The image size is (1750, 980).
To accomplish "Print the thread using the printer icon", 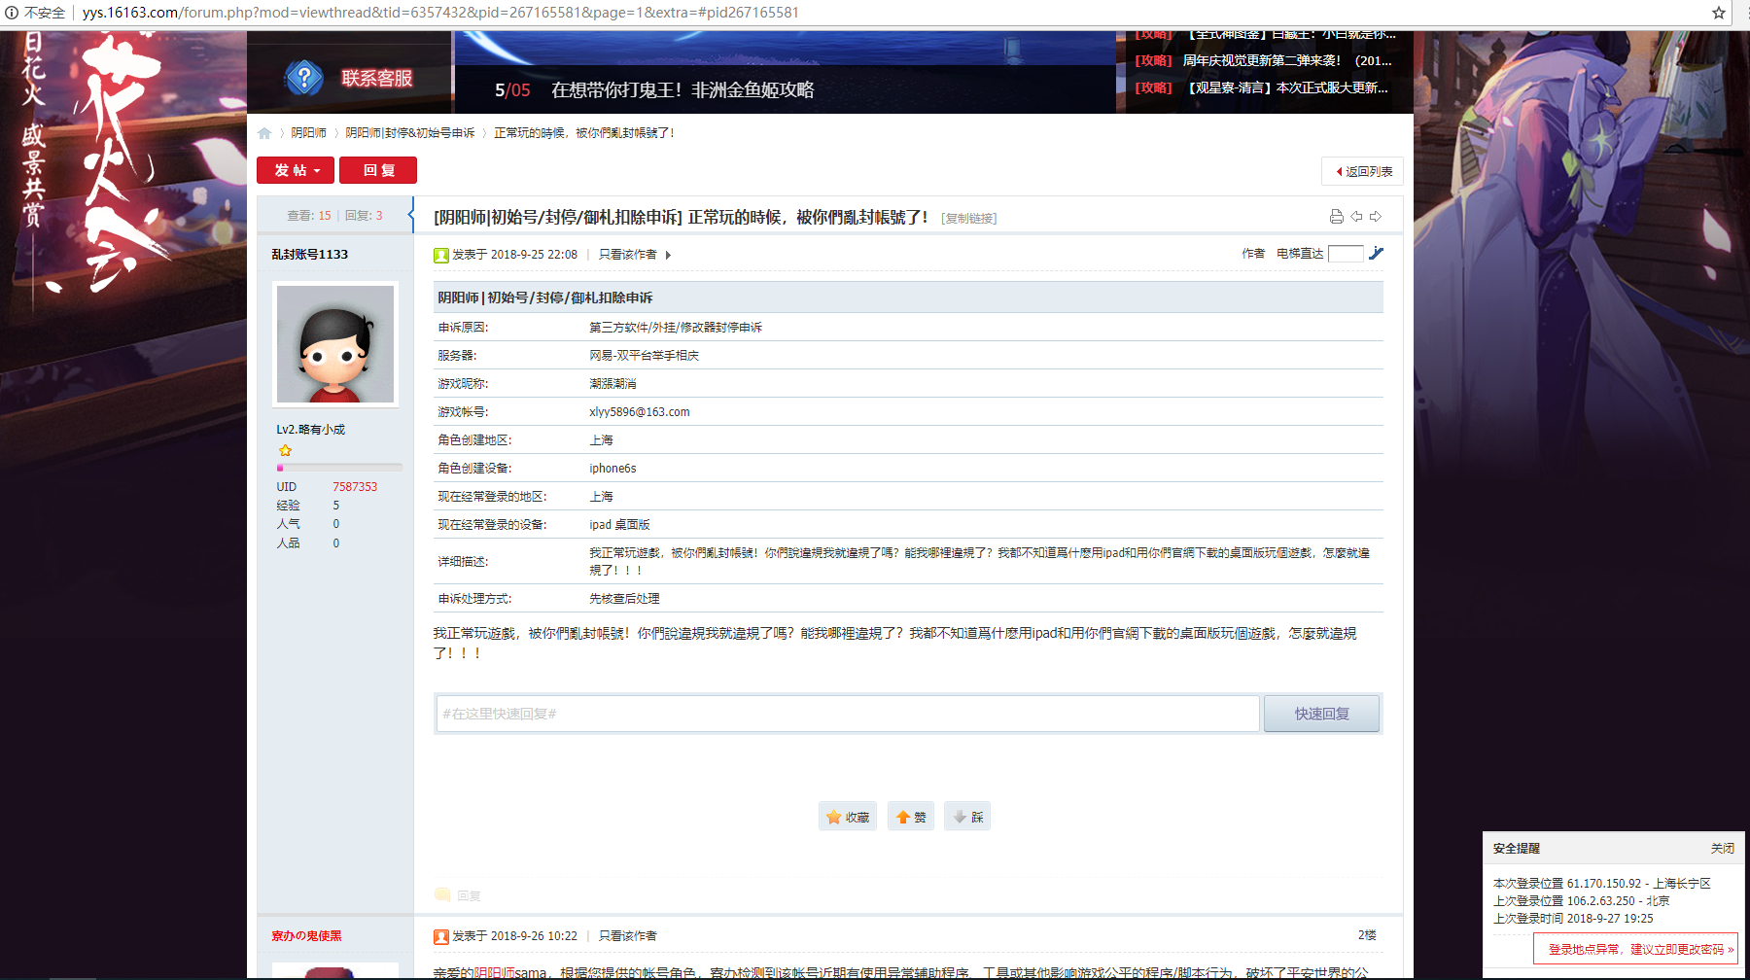I will pyautogui.click(x=1337, y=217).
